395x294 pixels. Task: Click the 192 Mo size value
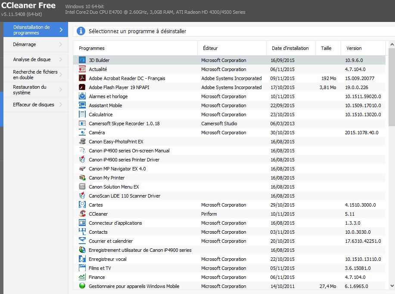[x=329, y=78]
